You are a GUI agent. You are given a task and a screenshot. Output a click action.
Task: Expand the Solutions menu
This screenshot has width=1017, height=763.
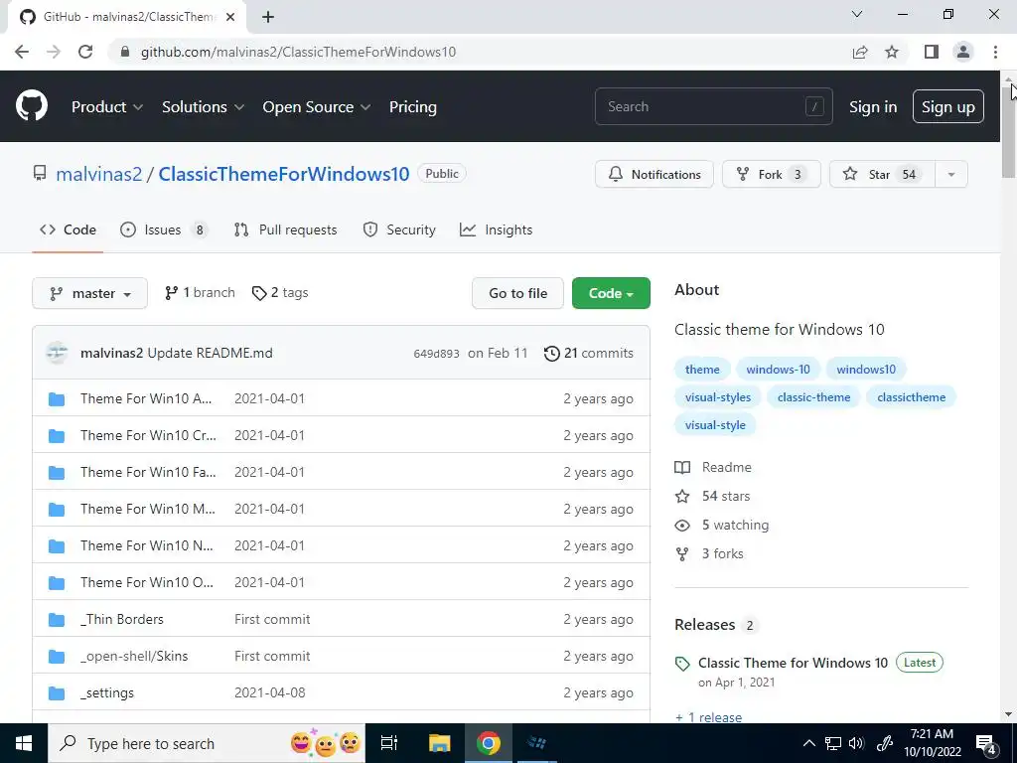[x=203, y=107]
